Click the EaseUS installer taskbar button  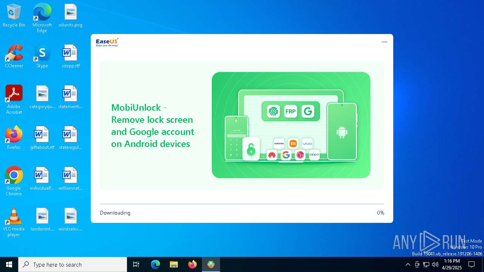pyautogui.click(x=211, y=264)
